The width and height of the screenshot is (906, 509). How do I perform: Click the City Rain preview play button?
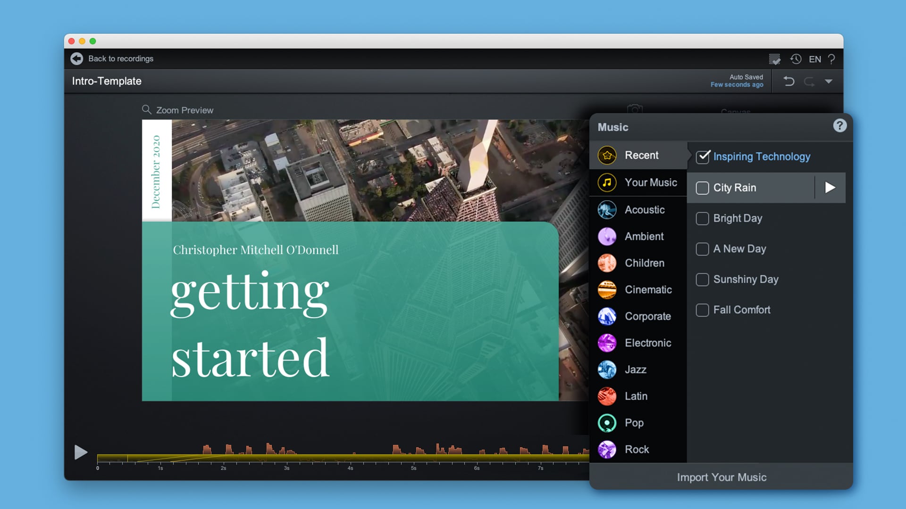830,188
